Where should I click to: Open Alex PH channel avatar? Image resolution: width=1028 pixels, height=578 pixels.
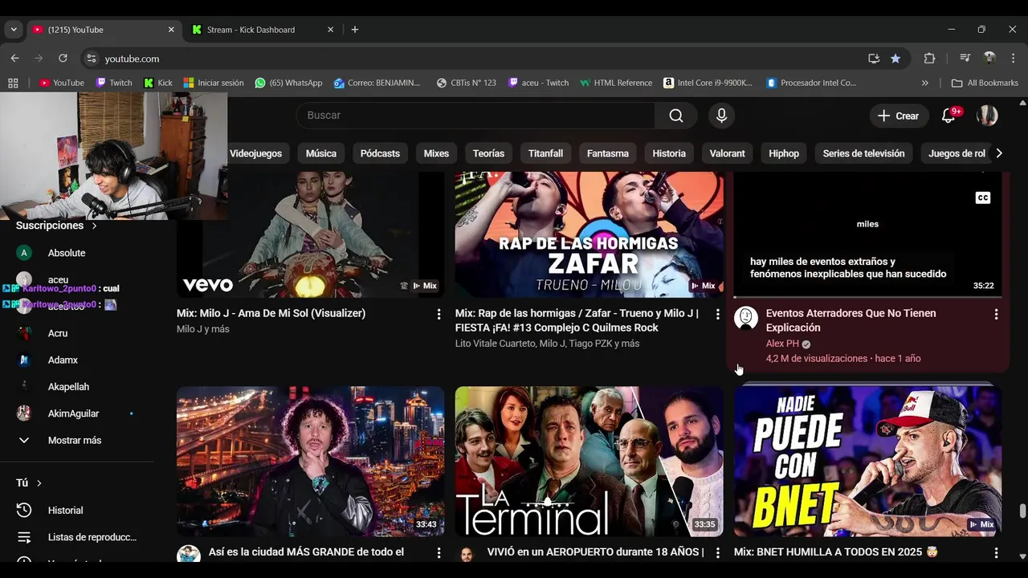click(x=746, y=318)
